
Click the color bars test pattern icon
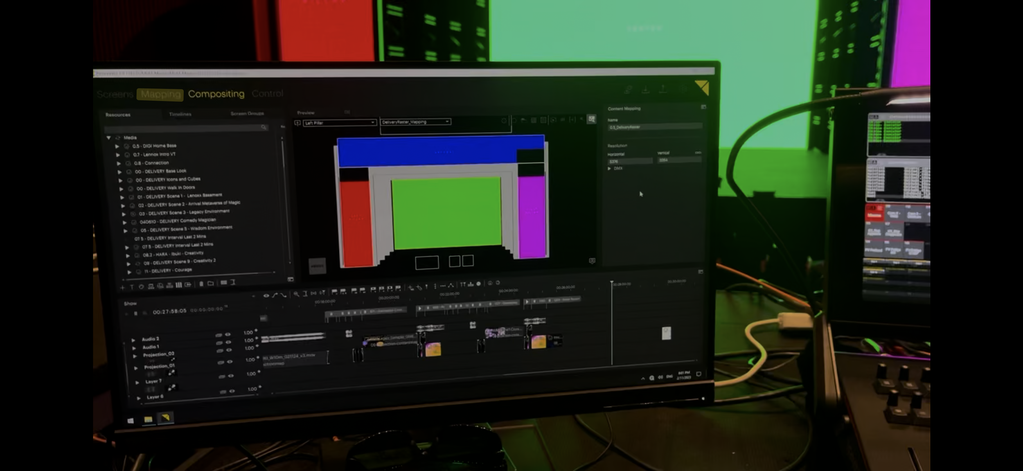[x=178, y=285]
